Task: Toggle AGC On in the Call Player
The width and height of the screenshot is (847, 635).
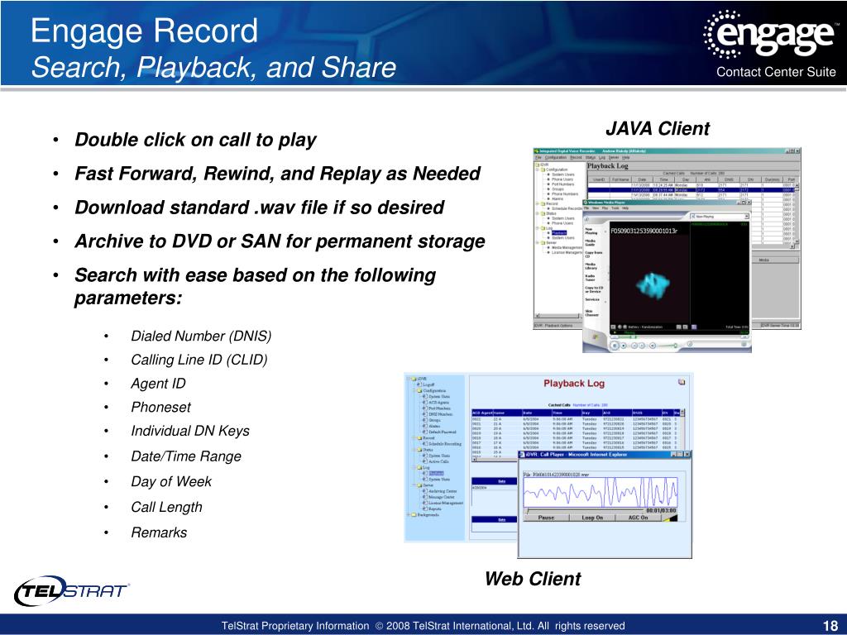Action: pyautogui.click(x=638, y=518)
